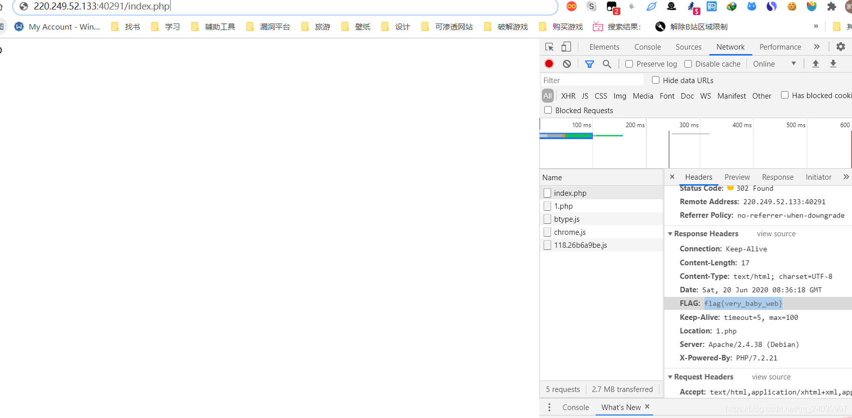Select the JS filter type
Image resolution: width=852 pixels, height=418 pixels.
(x=585, y=96)
